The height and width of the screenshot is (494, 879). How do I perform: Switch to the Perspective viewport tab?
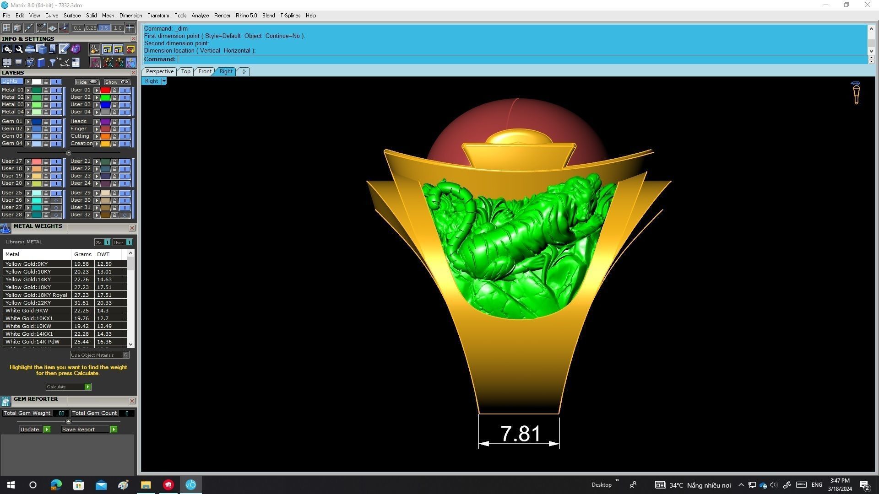(159, 71)
